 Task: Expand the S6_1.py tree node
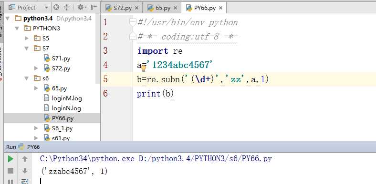point(36,128)
